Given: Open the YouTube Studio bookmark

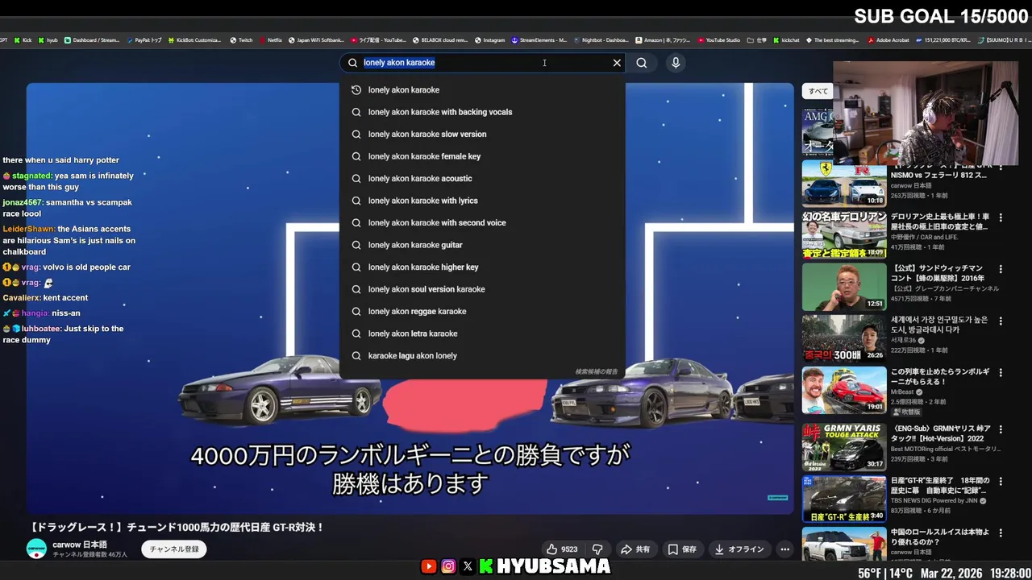Looking at the screenshot, I should (x=719, y=40).
